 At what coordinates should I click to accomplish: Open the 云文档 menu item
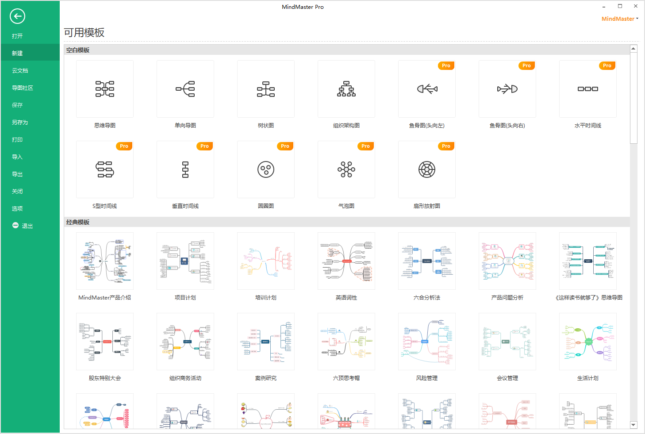[20, 71]
